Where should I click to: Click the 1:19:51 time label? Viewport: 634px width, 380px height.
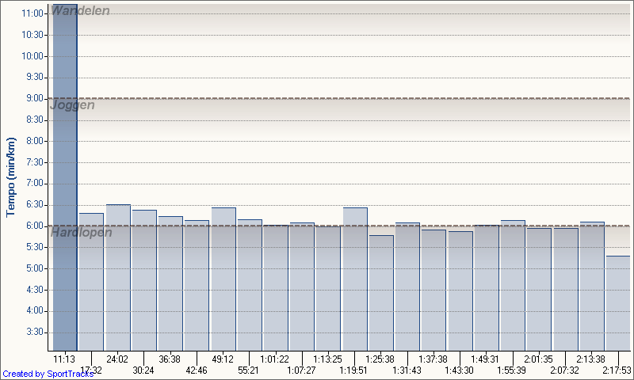[x=353, y=370]
